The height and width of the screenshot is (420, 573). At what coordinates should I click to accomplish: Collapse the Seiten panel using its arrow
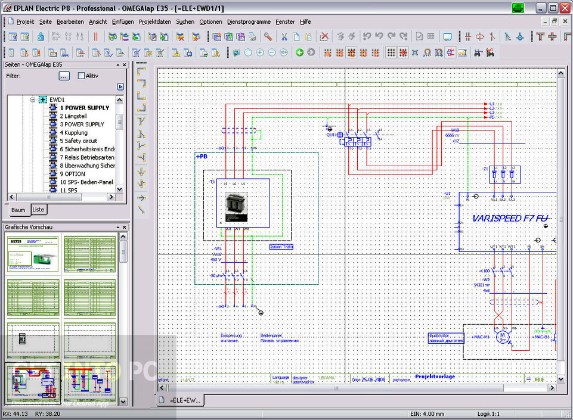pyautogui.click(x=117, y=65)
